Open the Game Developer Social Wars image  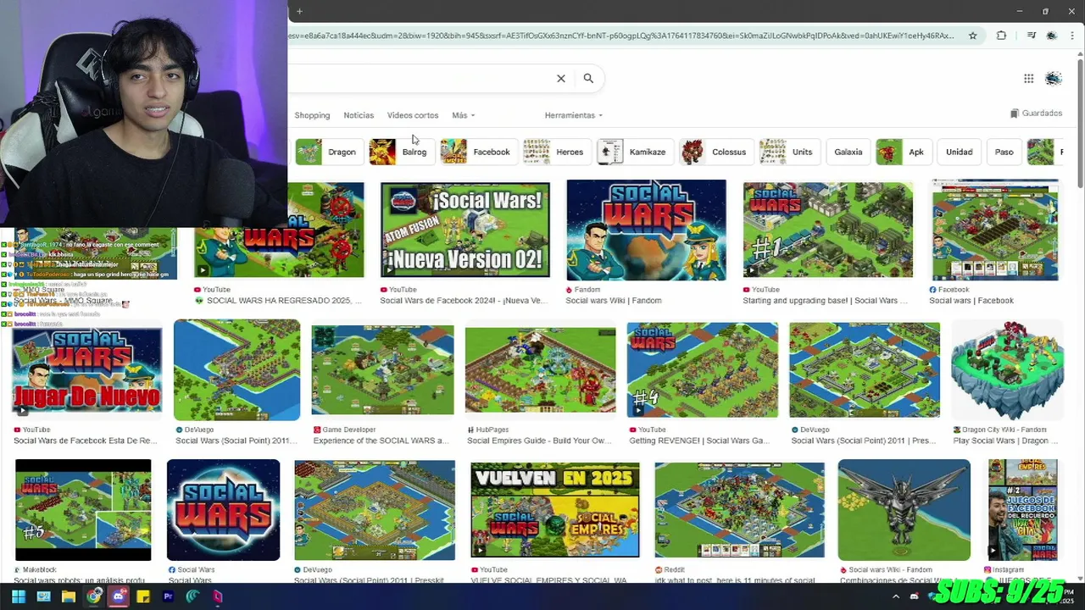[x=382, y=369]
